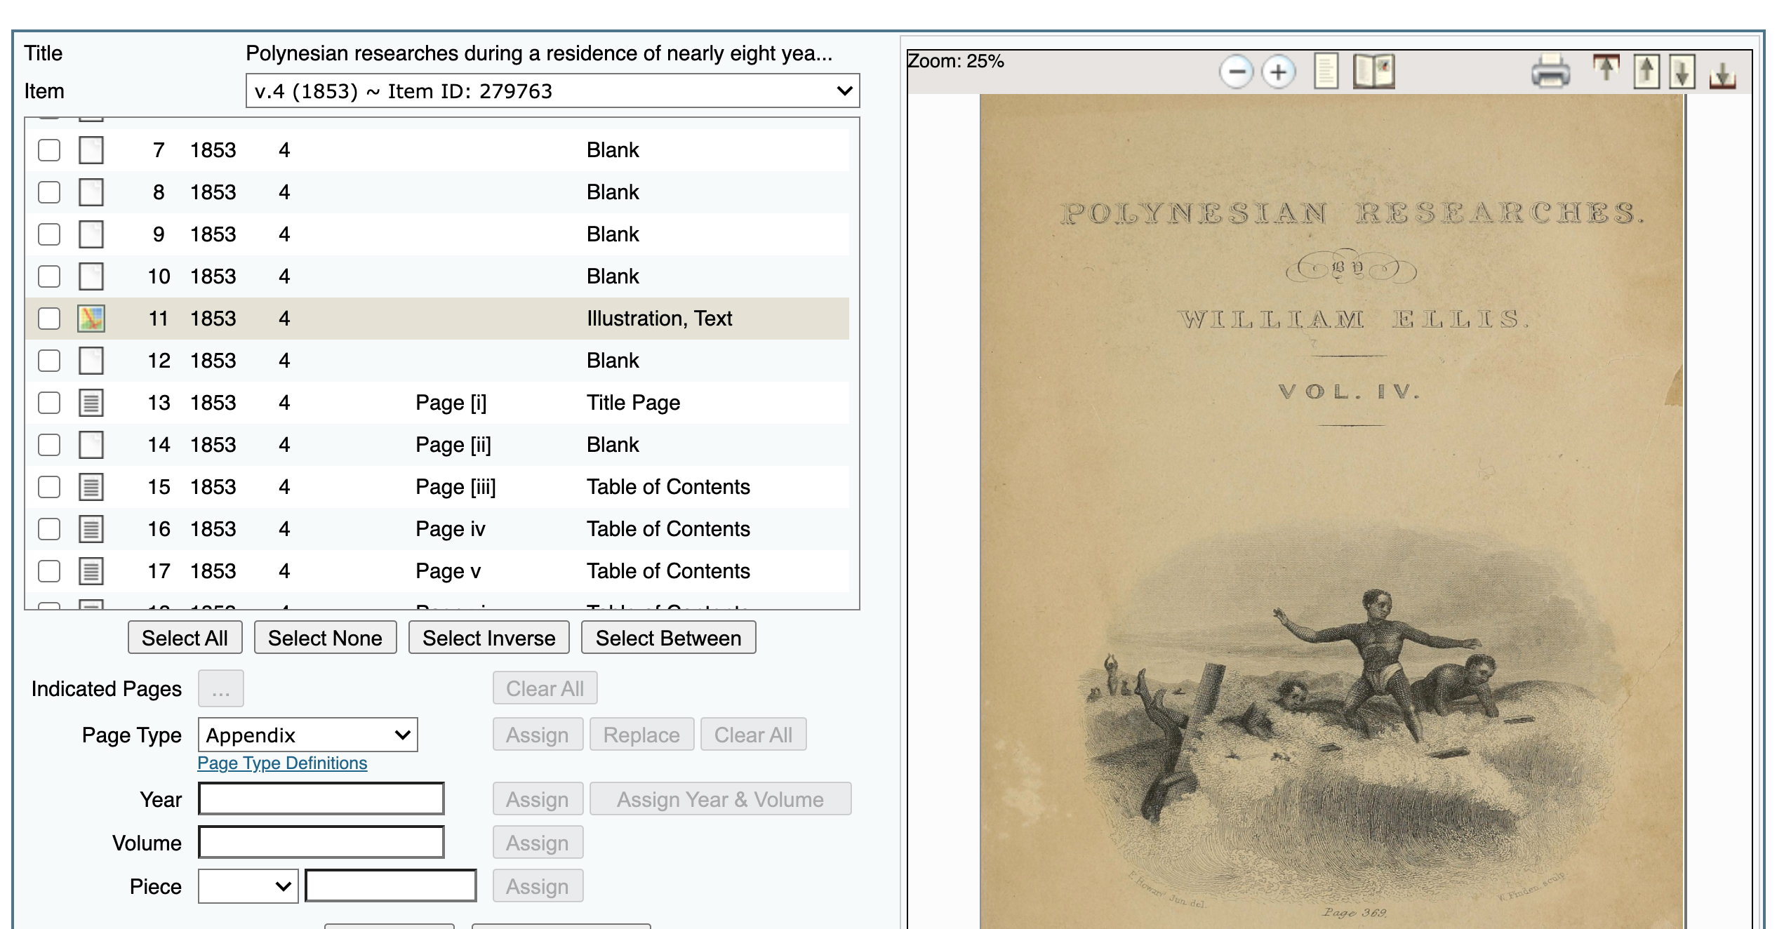Check the checkbox for page 13 Title Page
Screen dimensions: 1784x929
coord(48,402)
